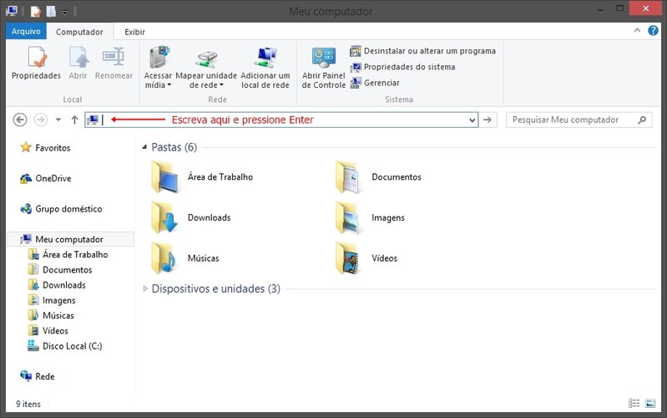
Task: Switch to details view icon in status bar
Action: [634, 403]
